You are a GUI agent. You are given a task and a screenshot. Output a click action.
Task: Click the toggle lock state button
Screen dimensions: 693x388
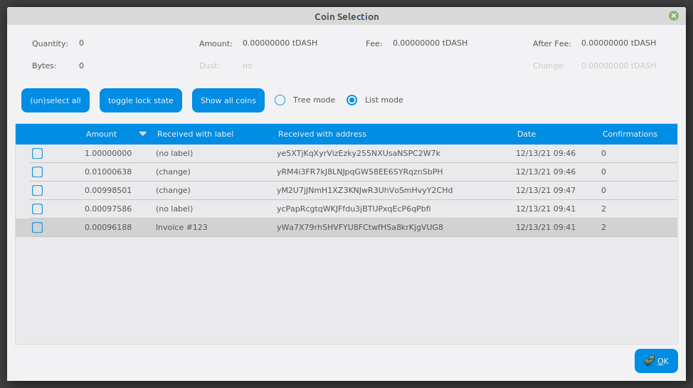[141, 100]
